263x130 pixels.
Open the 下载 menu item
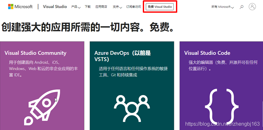click(x=88, y=7)
